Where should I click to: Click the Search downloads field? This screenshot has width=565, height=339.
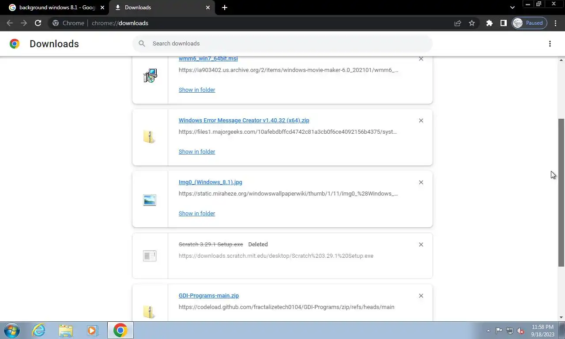[x=282, y=43]
